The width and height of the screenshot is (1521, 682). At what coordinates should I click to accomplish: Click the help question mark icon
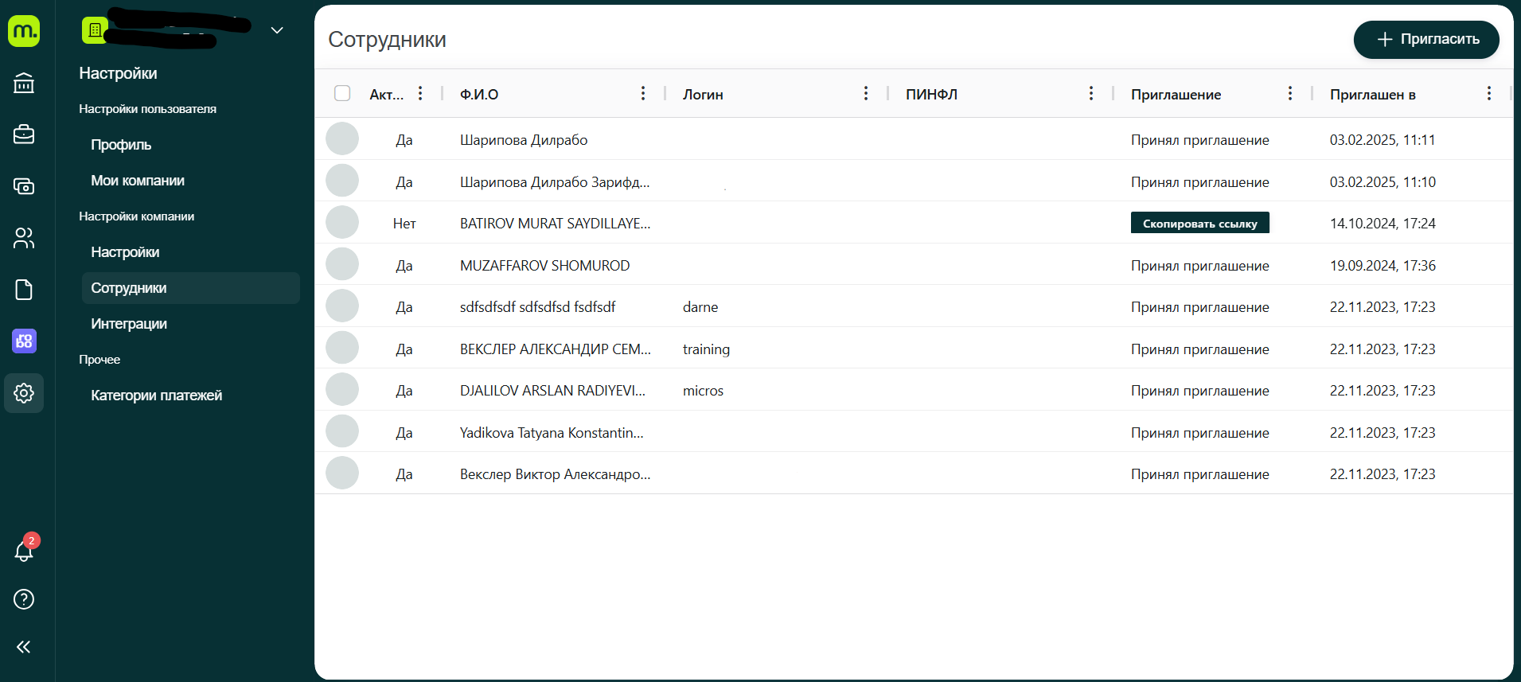click(24, 599)
